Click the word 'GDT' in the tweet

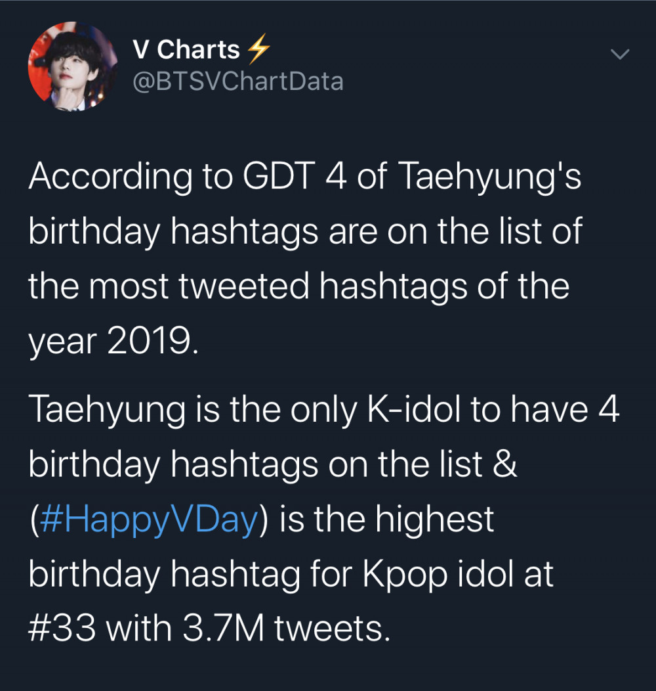[x=279, y=175]
